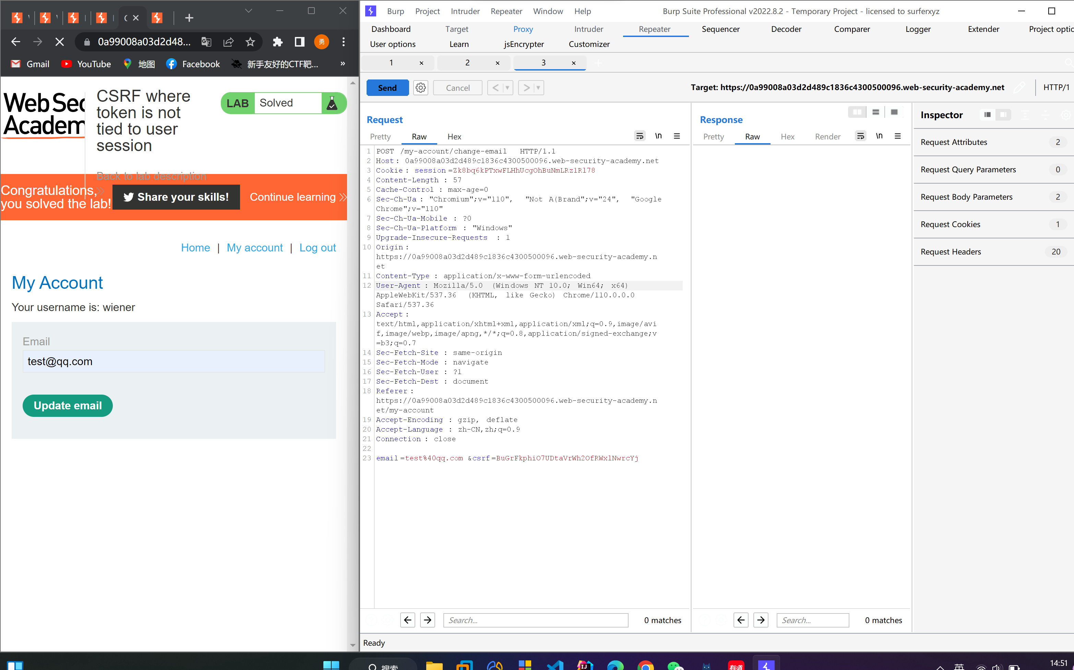Viewport: 1074px width, 670px height.
Task: Open request pane hamburger menu icon
Action: [x=677, y=136]
